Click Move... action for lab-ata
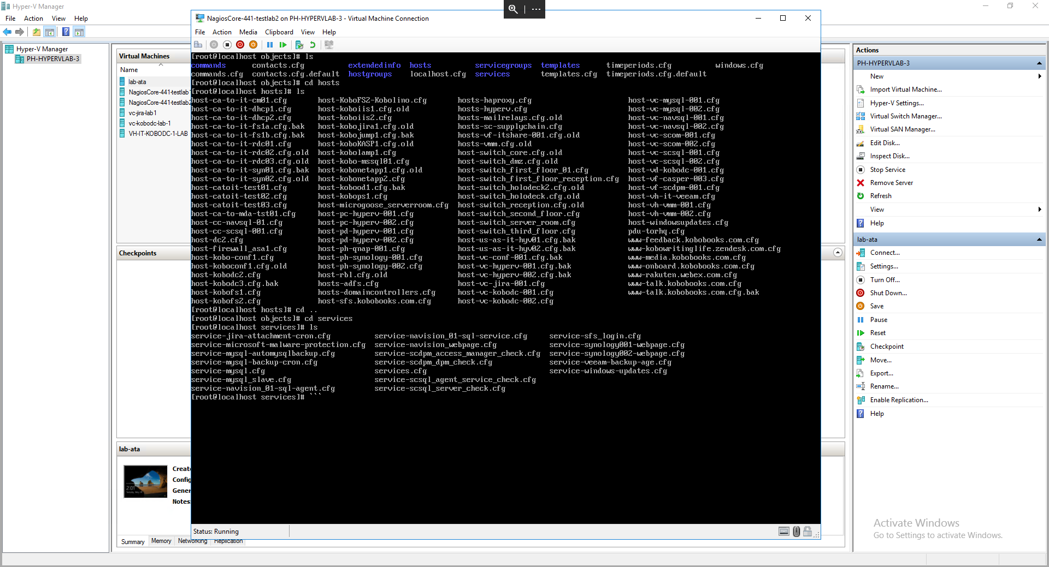Image resolution: width=1049 pixels, height=567 pixels. pos(881,360)
